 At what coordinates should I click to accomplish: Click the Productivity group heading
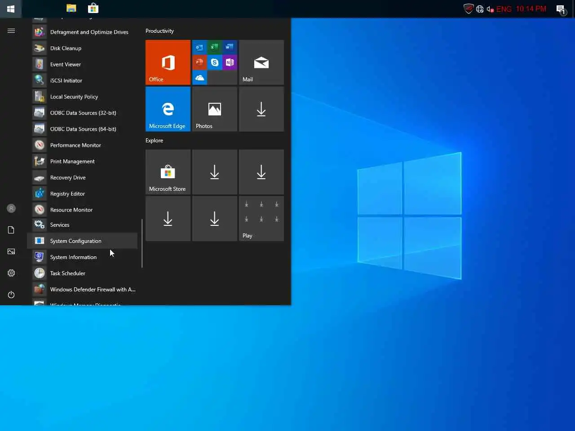point(159,31)
